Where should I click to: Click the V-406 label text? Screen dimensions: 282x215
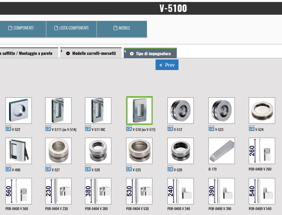pos(16,170)
